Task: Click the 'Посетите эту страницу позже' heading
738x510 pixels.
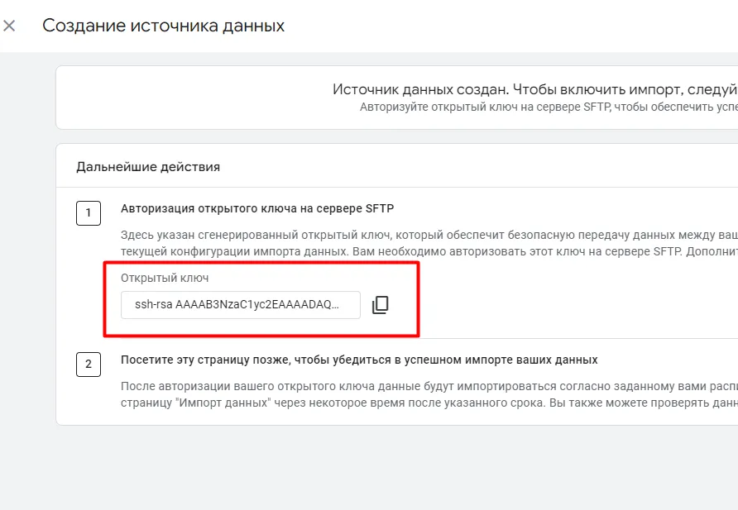Action: (x=359, y=360)
